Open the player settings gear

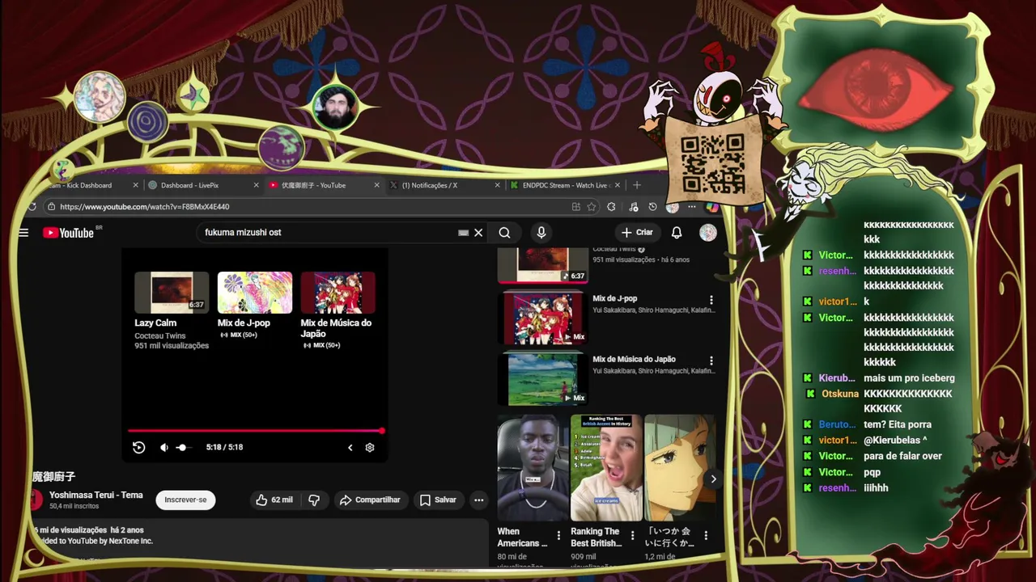click(x=370, y=447)
